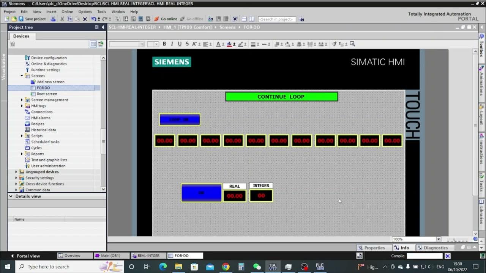This screenshot has height=273, width=486.
Task: Click the Split editor vertically icon
Action: 251,19
